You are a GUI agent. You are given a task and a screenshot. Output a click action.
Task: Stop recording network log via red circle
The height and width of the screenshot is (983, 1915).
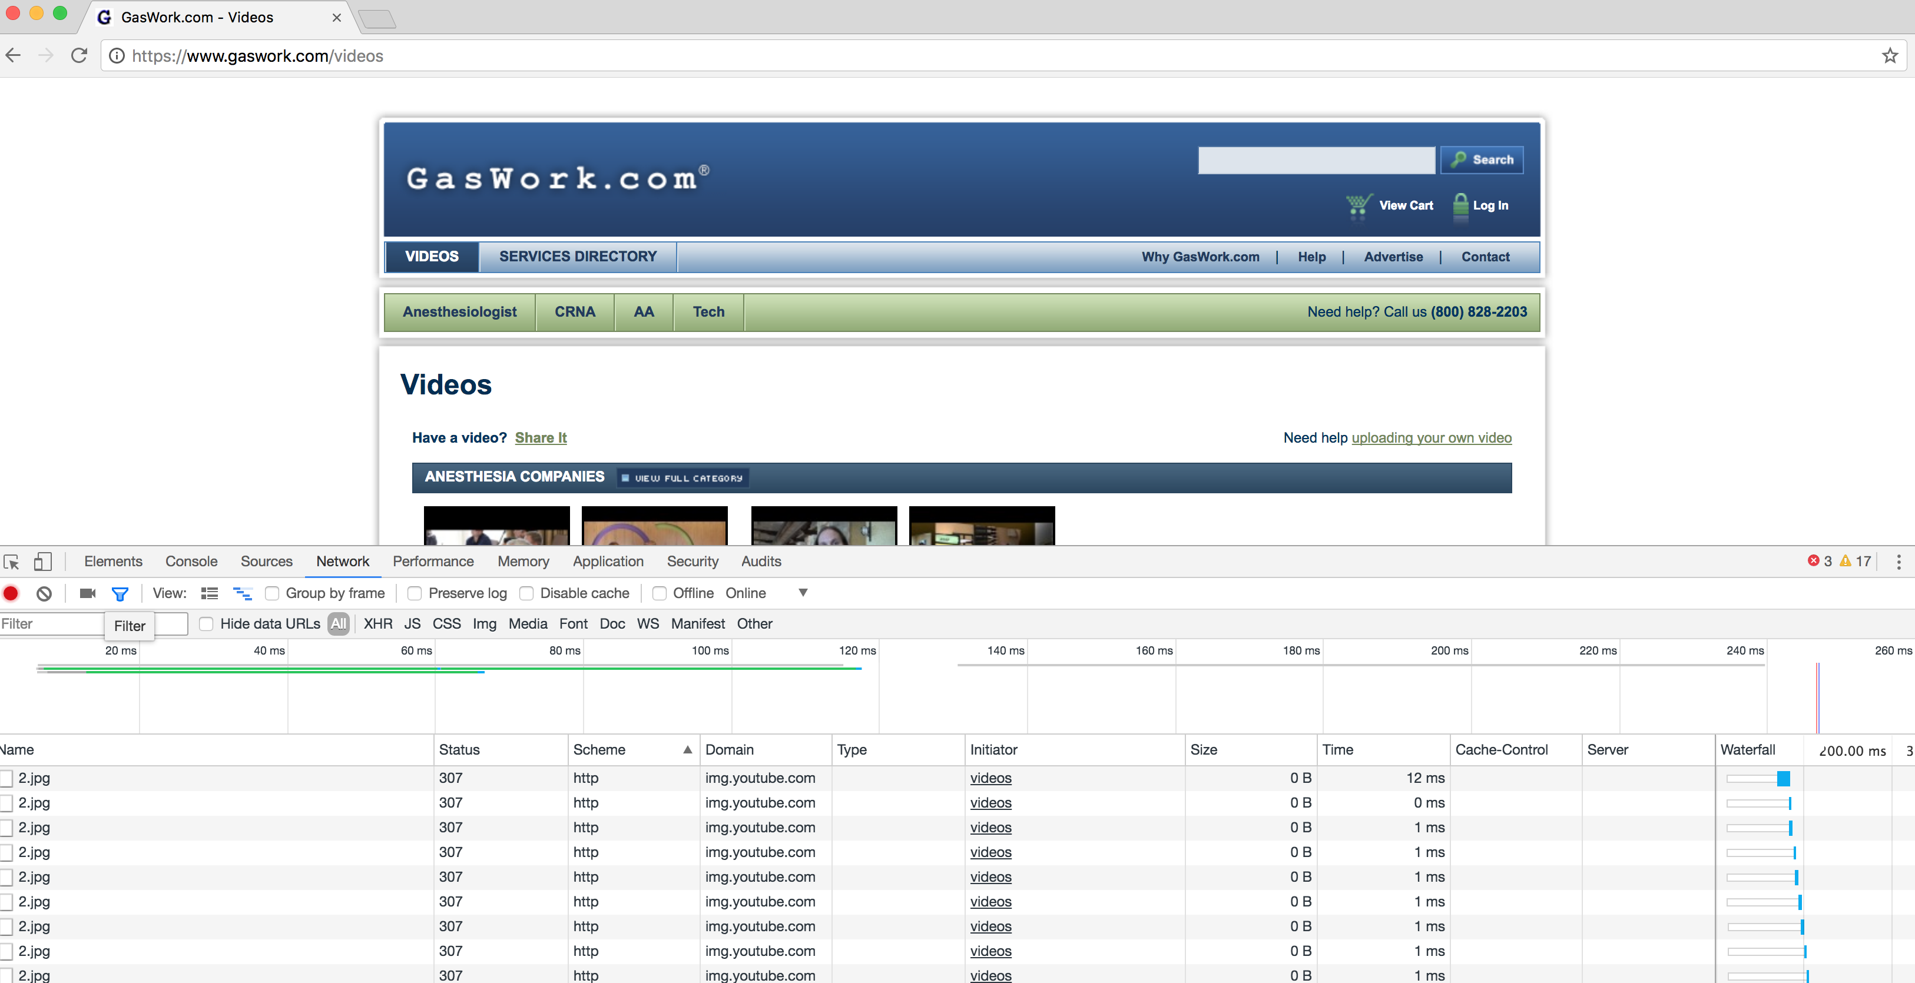tap(11, 594)
